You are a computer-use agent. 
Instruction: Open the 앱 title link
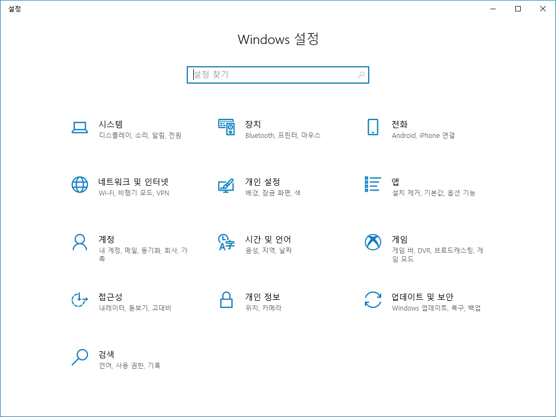point(395,181)
